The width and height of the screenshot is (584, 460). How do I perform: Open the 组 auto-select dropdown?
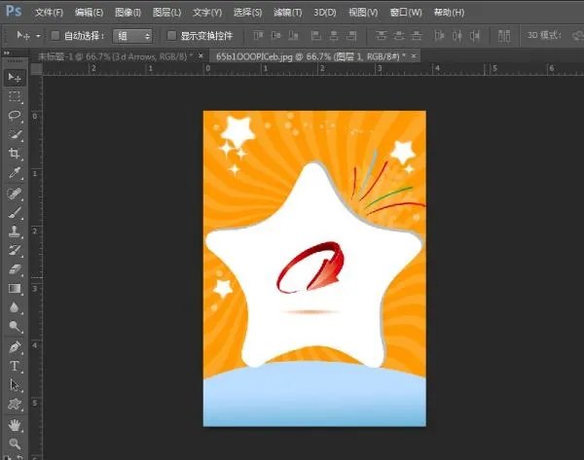[132, 36]
